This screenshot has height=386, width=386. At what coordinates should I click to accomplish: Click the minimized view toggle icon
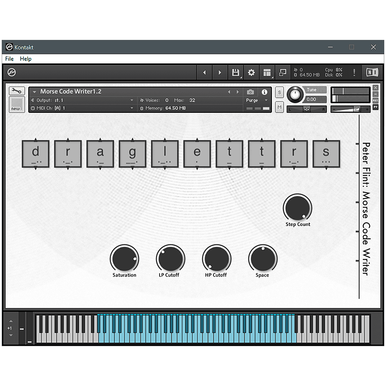(283, 72)
